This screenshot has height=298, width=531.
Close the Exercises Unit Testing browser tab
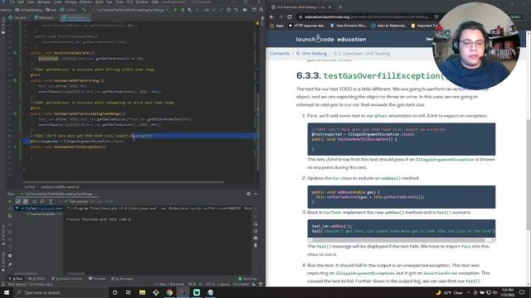pos(330,7)
